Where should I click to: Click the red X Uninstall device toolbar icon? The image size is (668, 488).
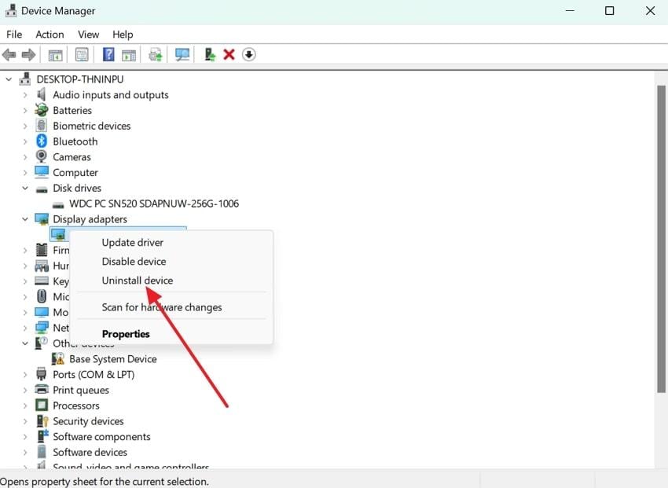[229, 53]
